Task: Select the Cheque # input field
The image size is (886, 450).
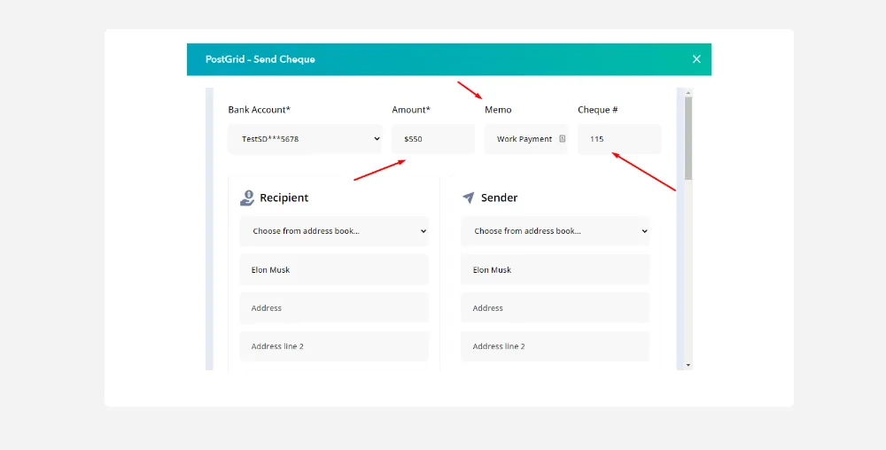Action: tap(618, 139)
